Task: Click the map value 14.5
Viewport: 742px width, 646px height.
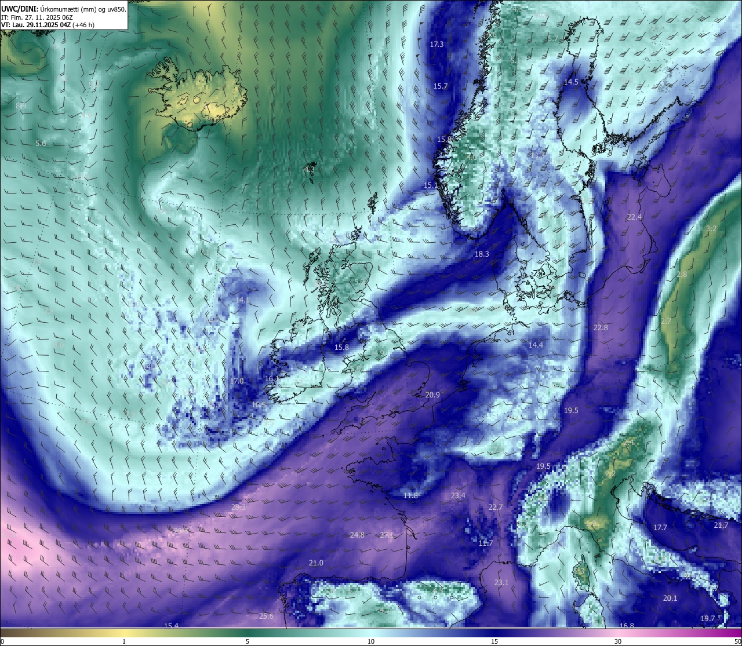Action: point(571,82)
